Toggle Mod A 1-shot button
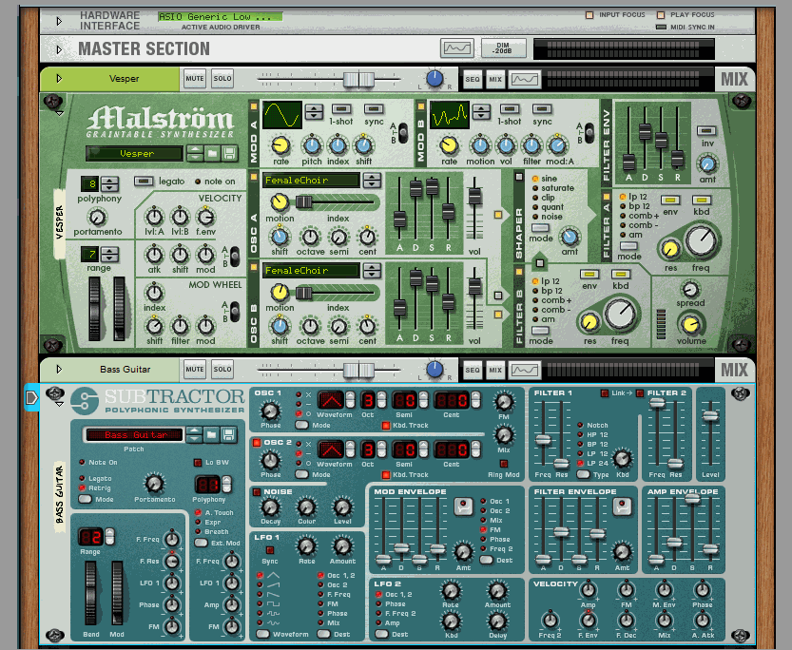792x650 pixels. [341, 109]
